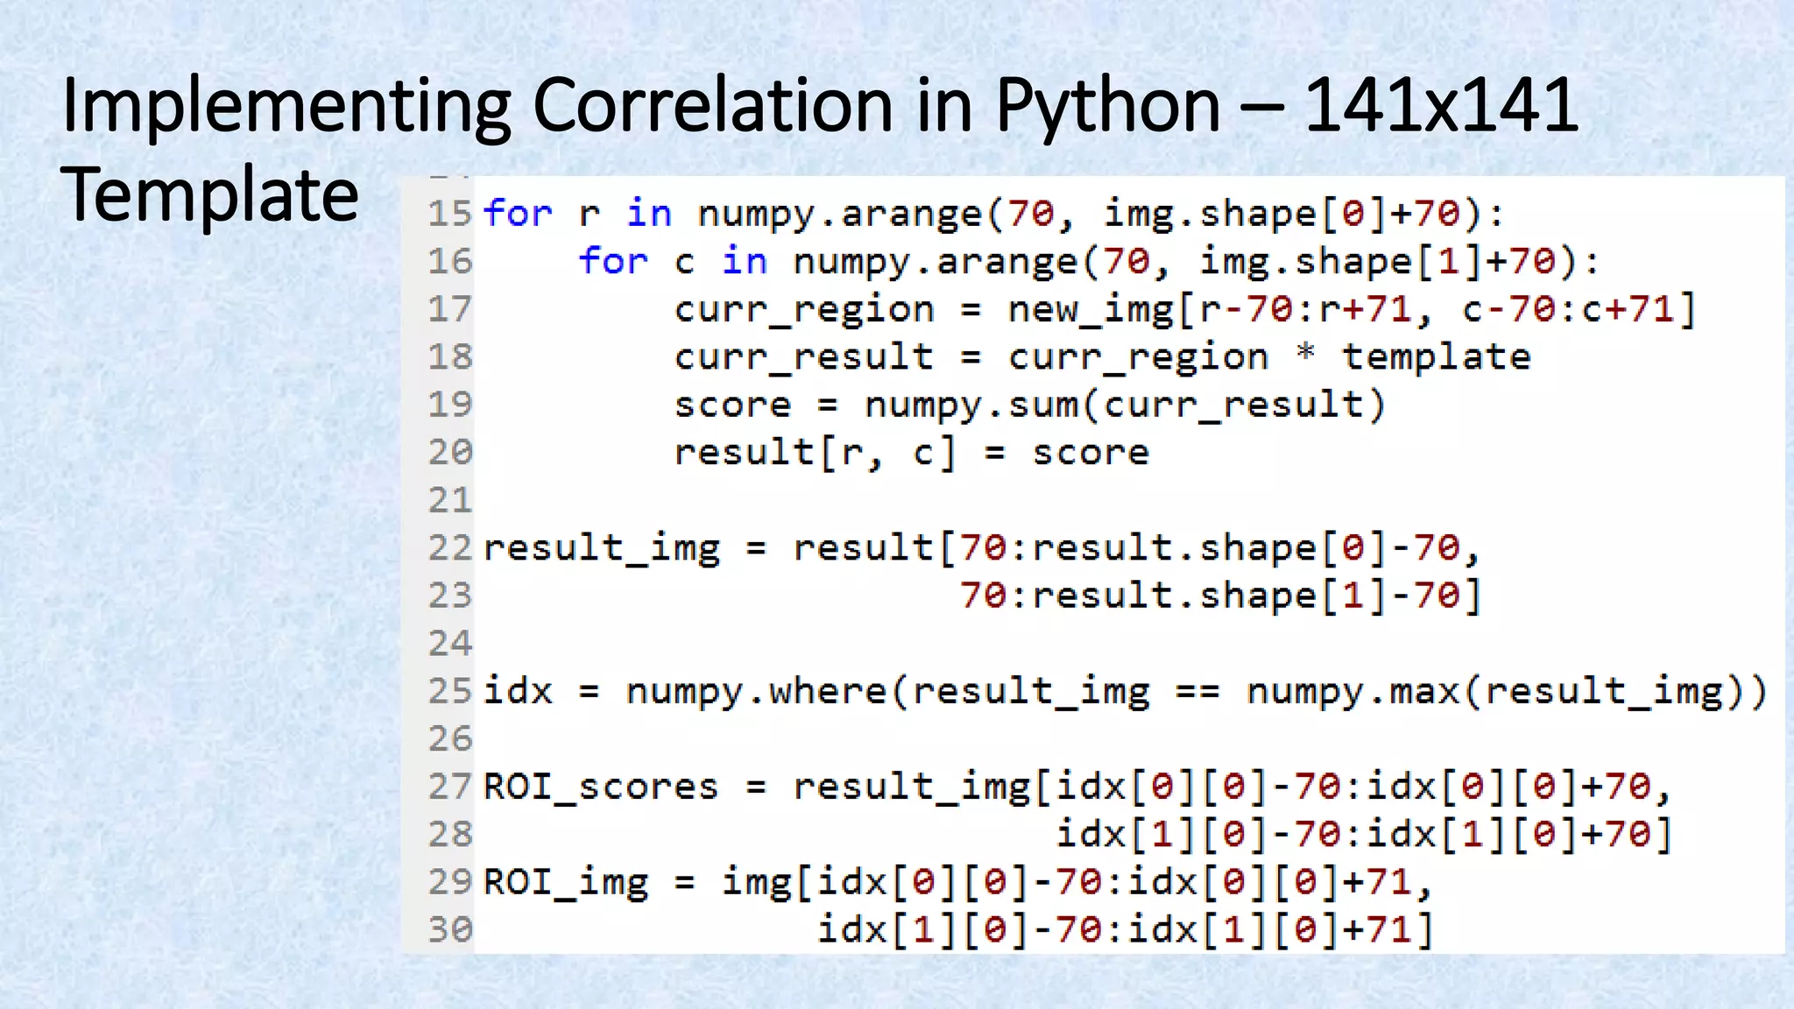1794x1009 pixels.
Task: Click the word 'Template' in the title
Action: click(x=210, y=194)
